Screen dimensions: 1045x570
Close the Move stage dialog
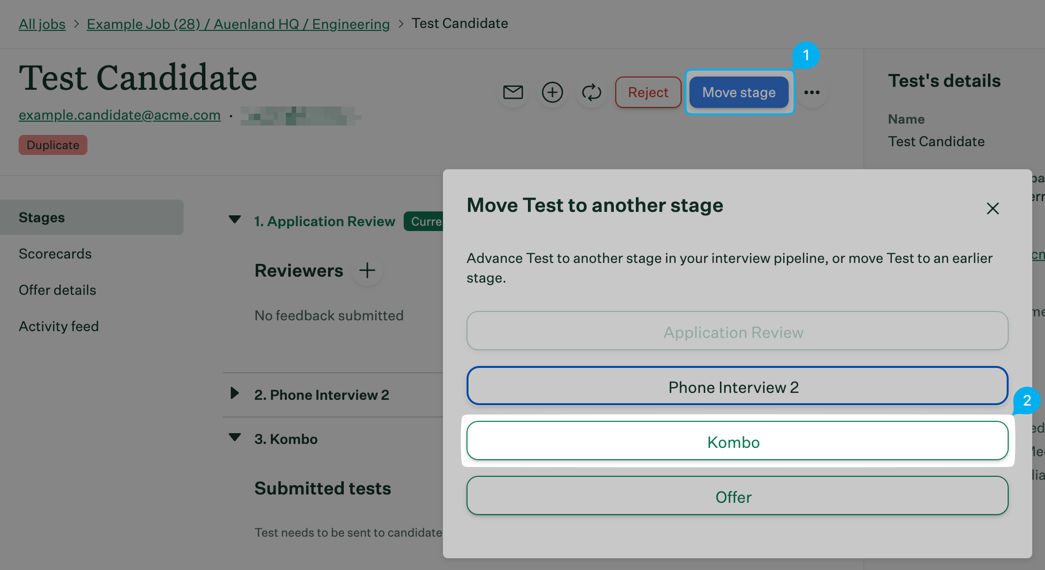click(992, 208)
